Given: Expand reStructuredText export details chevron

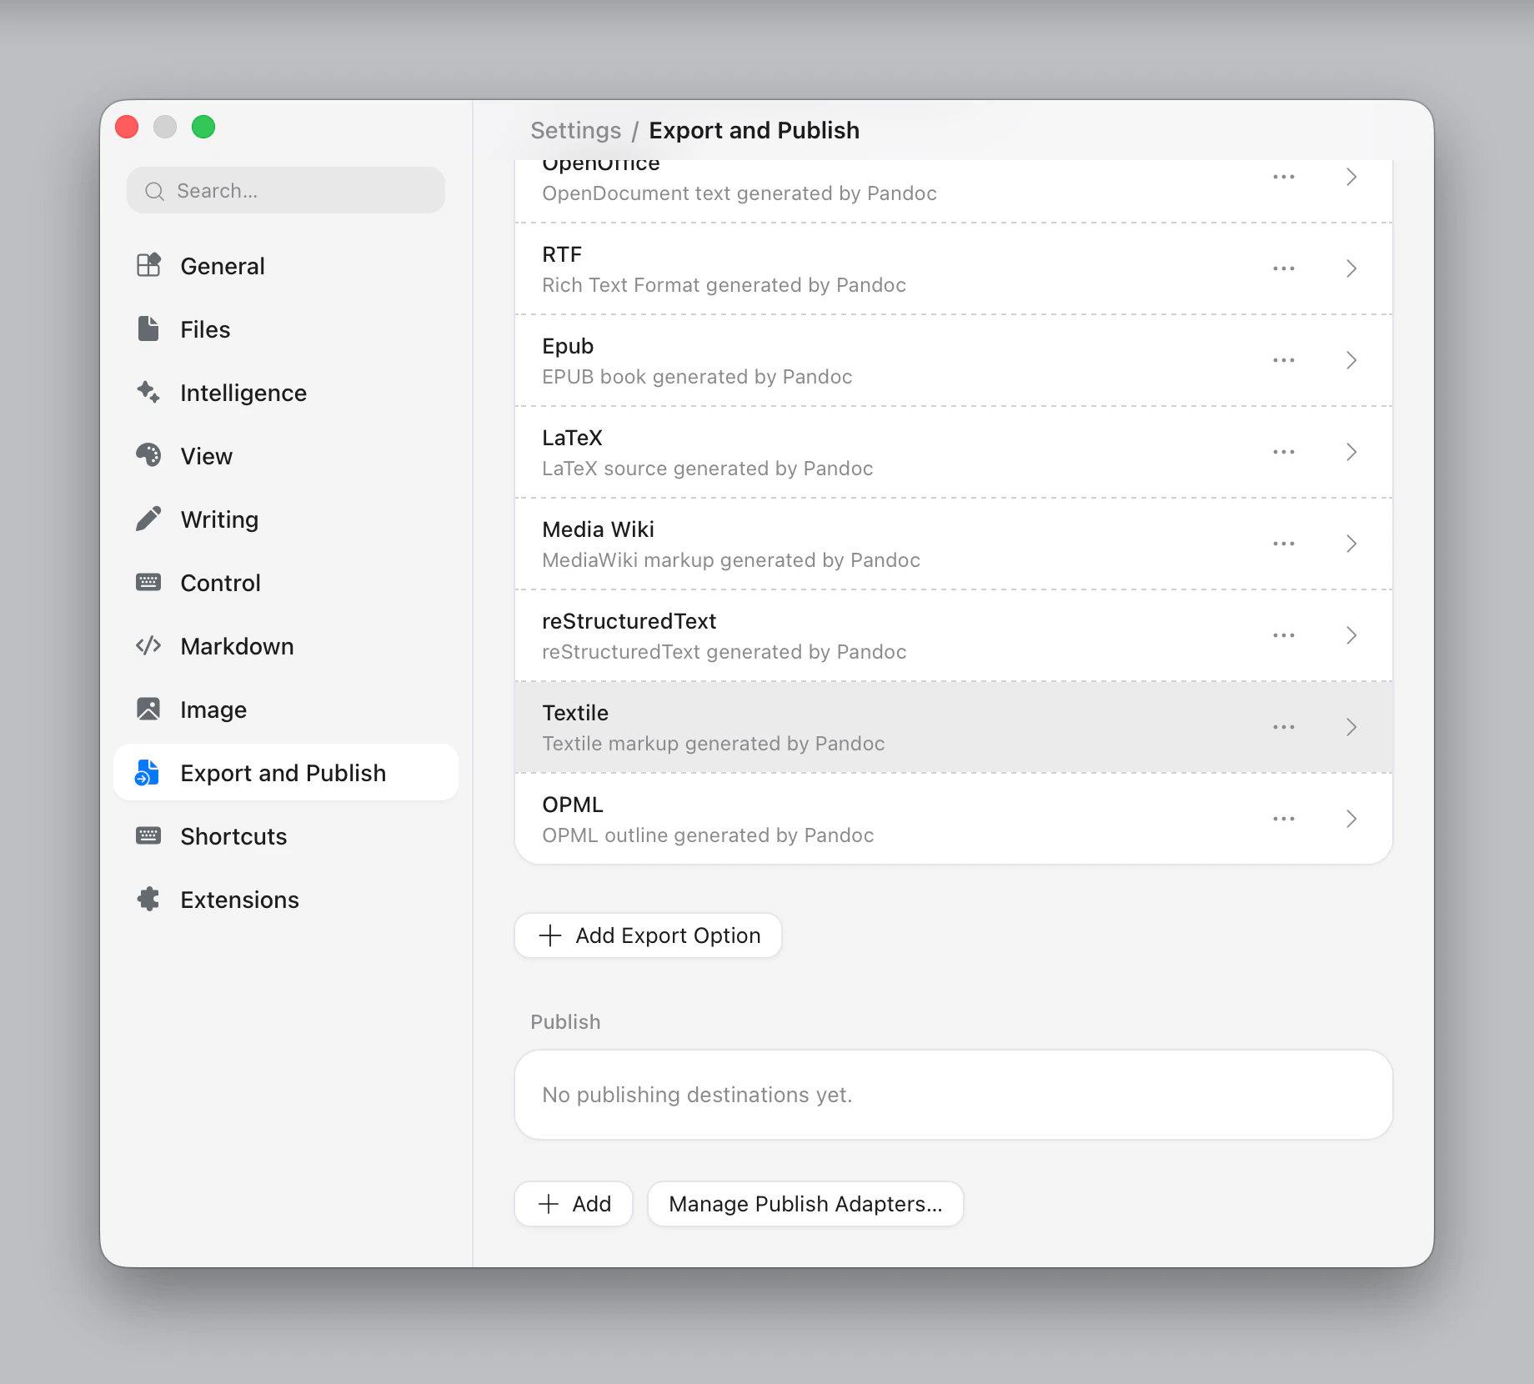Looking at the screenshot, I should pyautogui.click(x=1351, y=635).
